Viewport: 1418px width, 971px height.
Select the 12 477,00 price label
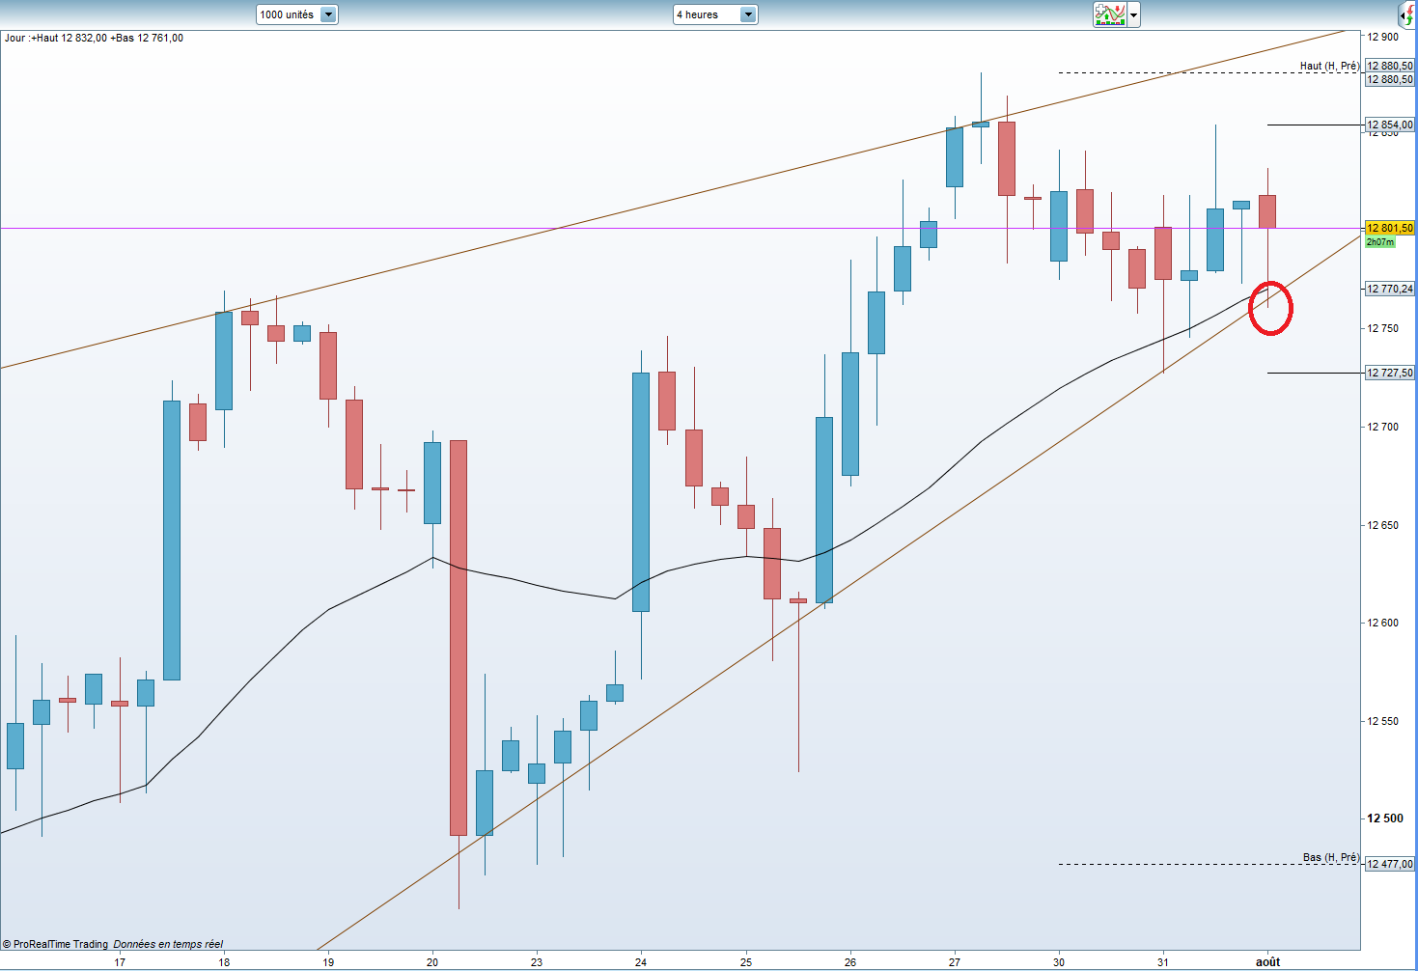pyautogui.click(x=1390, y=864)
